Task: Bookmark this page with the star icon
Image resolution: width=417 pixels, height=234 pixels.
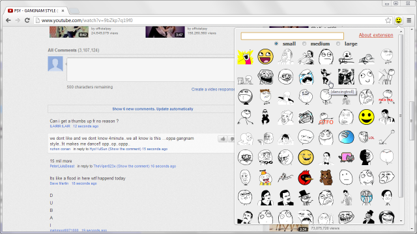Action: click(388, 20)
